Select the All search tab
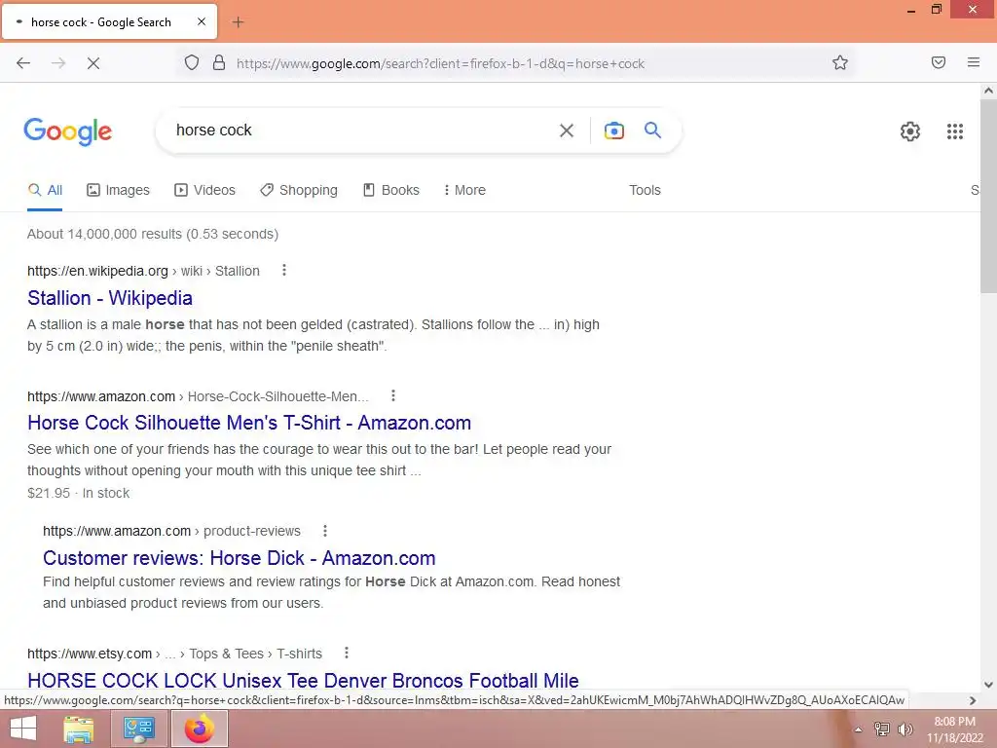 coord(45,190)
